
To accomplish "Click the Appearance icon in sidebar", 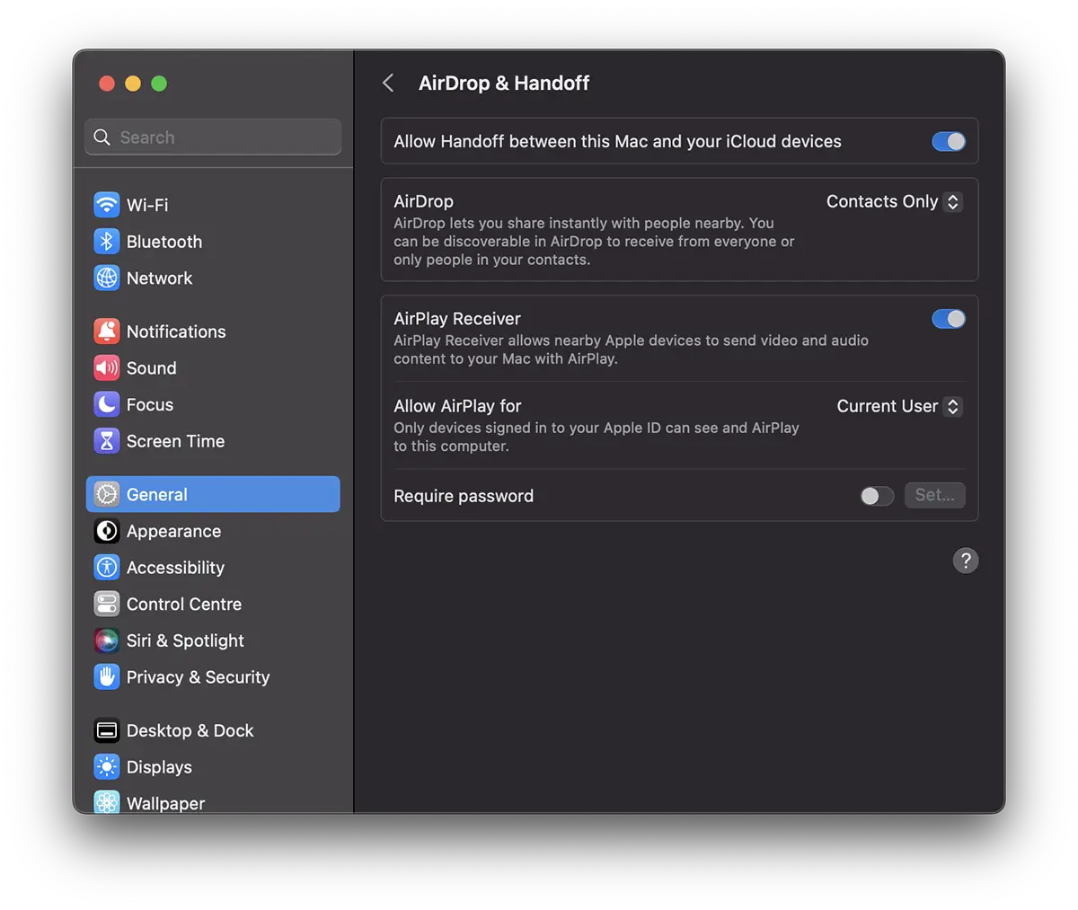I will coord(106,531).
